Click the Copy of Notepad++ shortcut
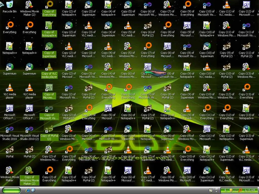Viewport: 259px width, 194px height. pos(49,29)
